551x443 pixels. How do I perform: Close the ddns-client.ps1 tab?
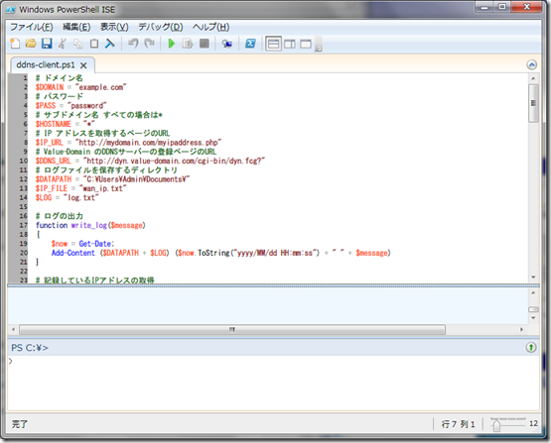pyautogui.click(x=83, y=65)
